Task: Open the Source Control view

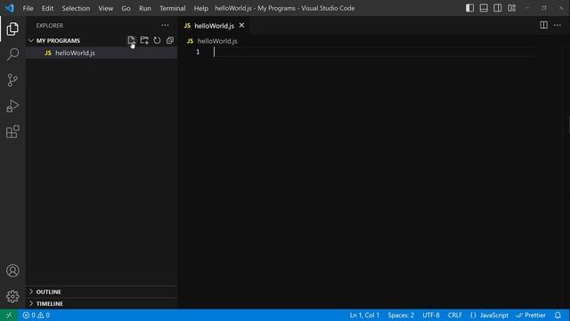Action: coord(12,80)
